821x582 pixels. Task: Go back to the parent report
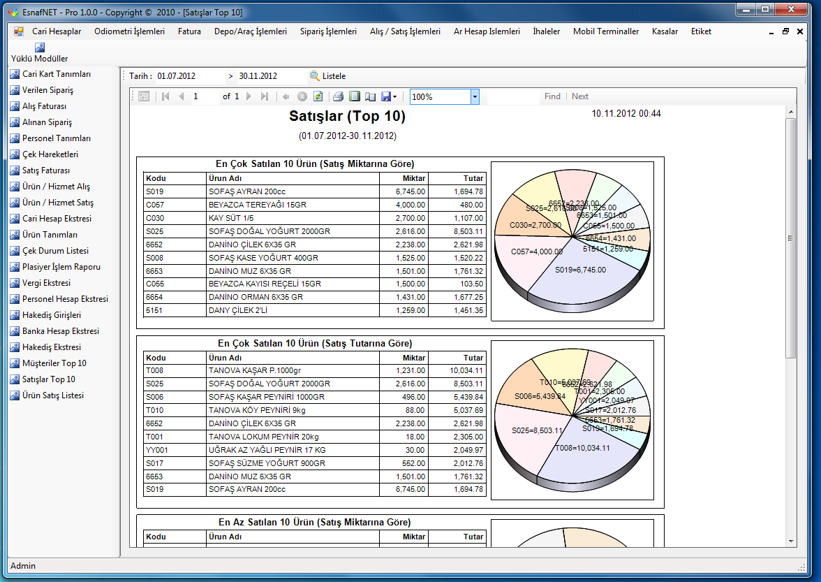click(x=286, y=96)
